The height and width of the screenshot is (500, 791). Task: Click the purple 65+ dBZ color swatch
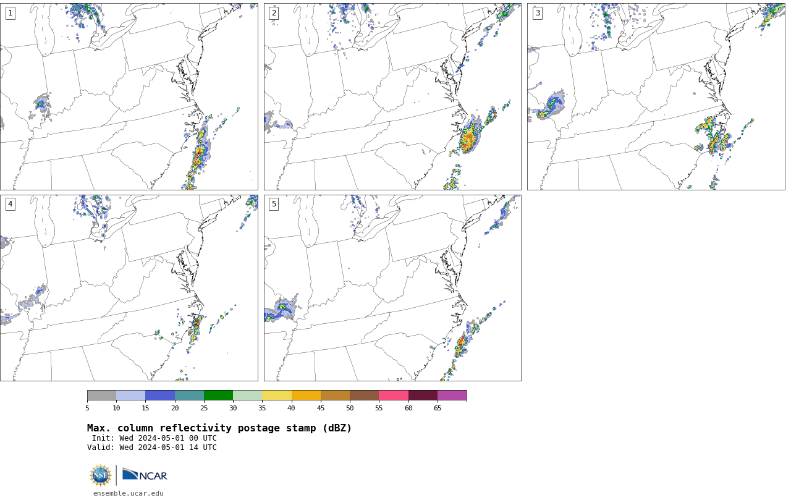pos(452,395)
